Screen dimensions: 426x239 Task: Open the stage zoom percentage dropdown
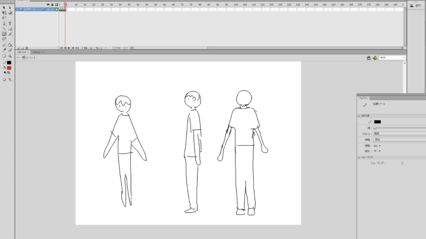(404, 58)
